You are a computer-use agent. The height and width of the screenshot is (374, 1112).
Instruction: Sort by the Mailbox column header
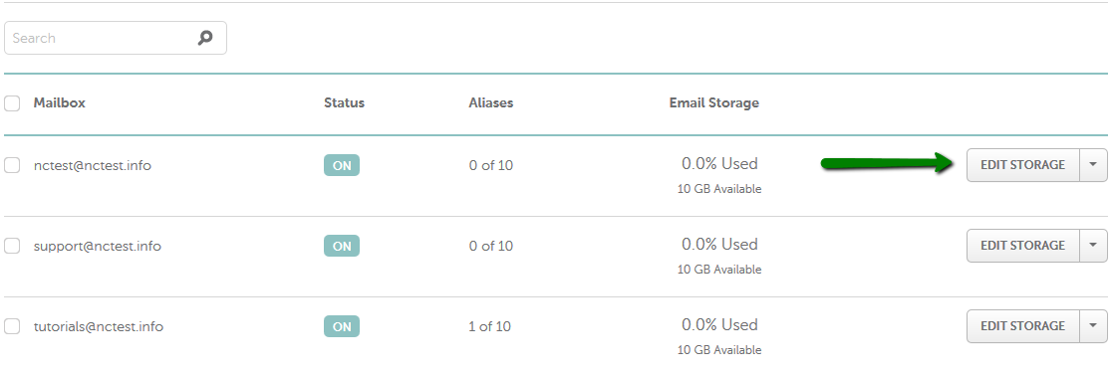[60, 102]
